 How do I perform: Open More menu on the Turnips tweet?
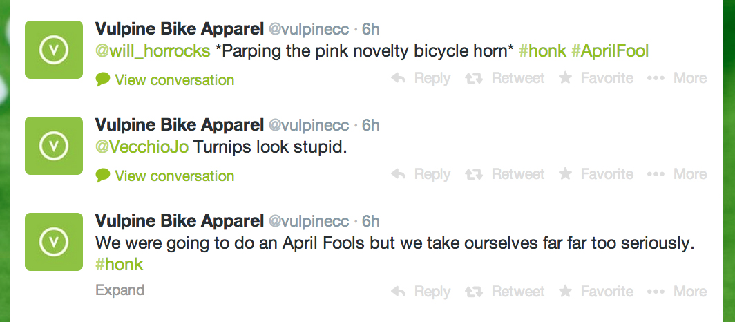point(676,174)
